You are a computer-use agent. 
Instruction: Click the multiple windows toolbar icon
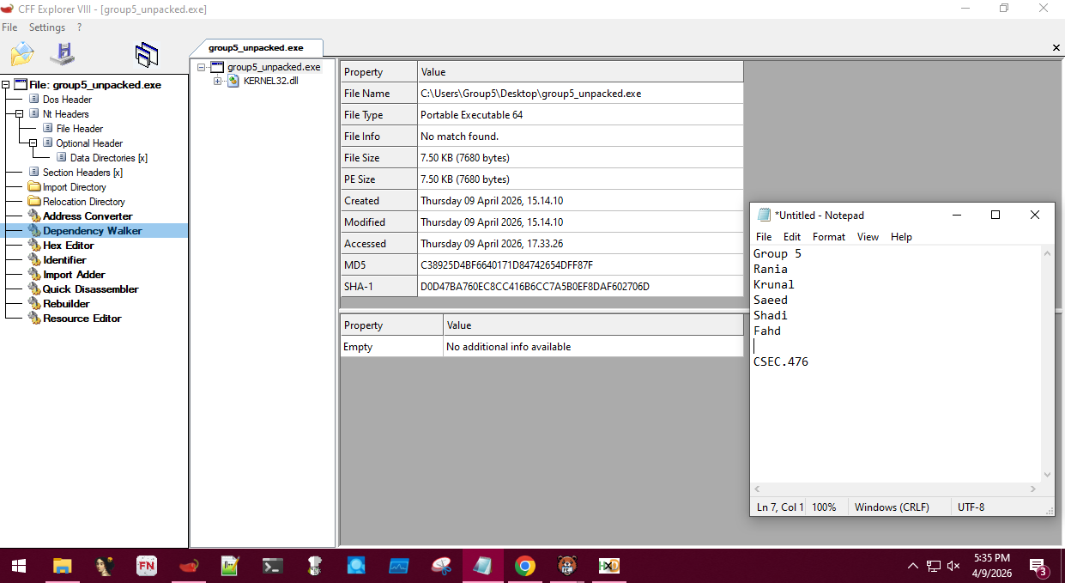pos(147,54)
